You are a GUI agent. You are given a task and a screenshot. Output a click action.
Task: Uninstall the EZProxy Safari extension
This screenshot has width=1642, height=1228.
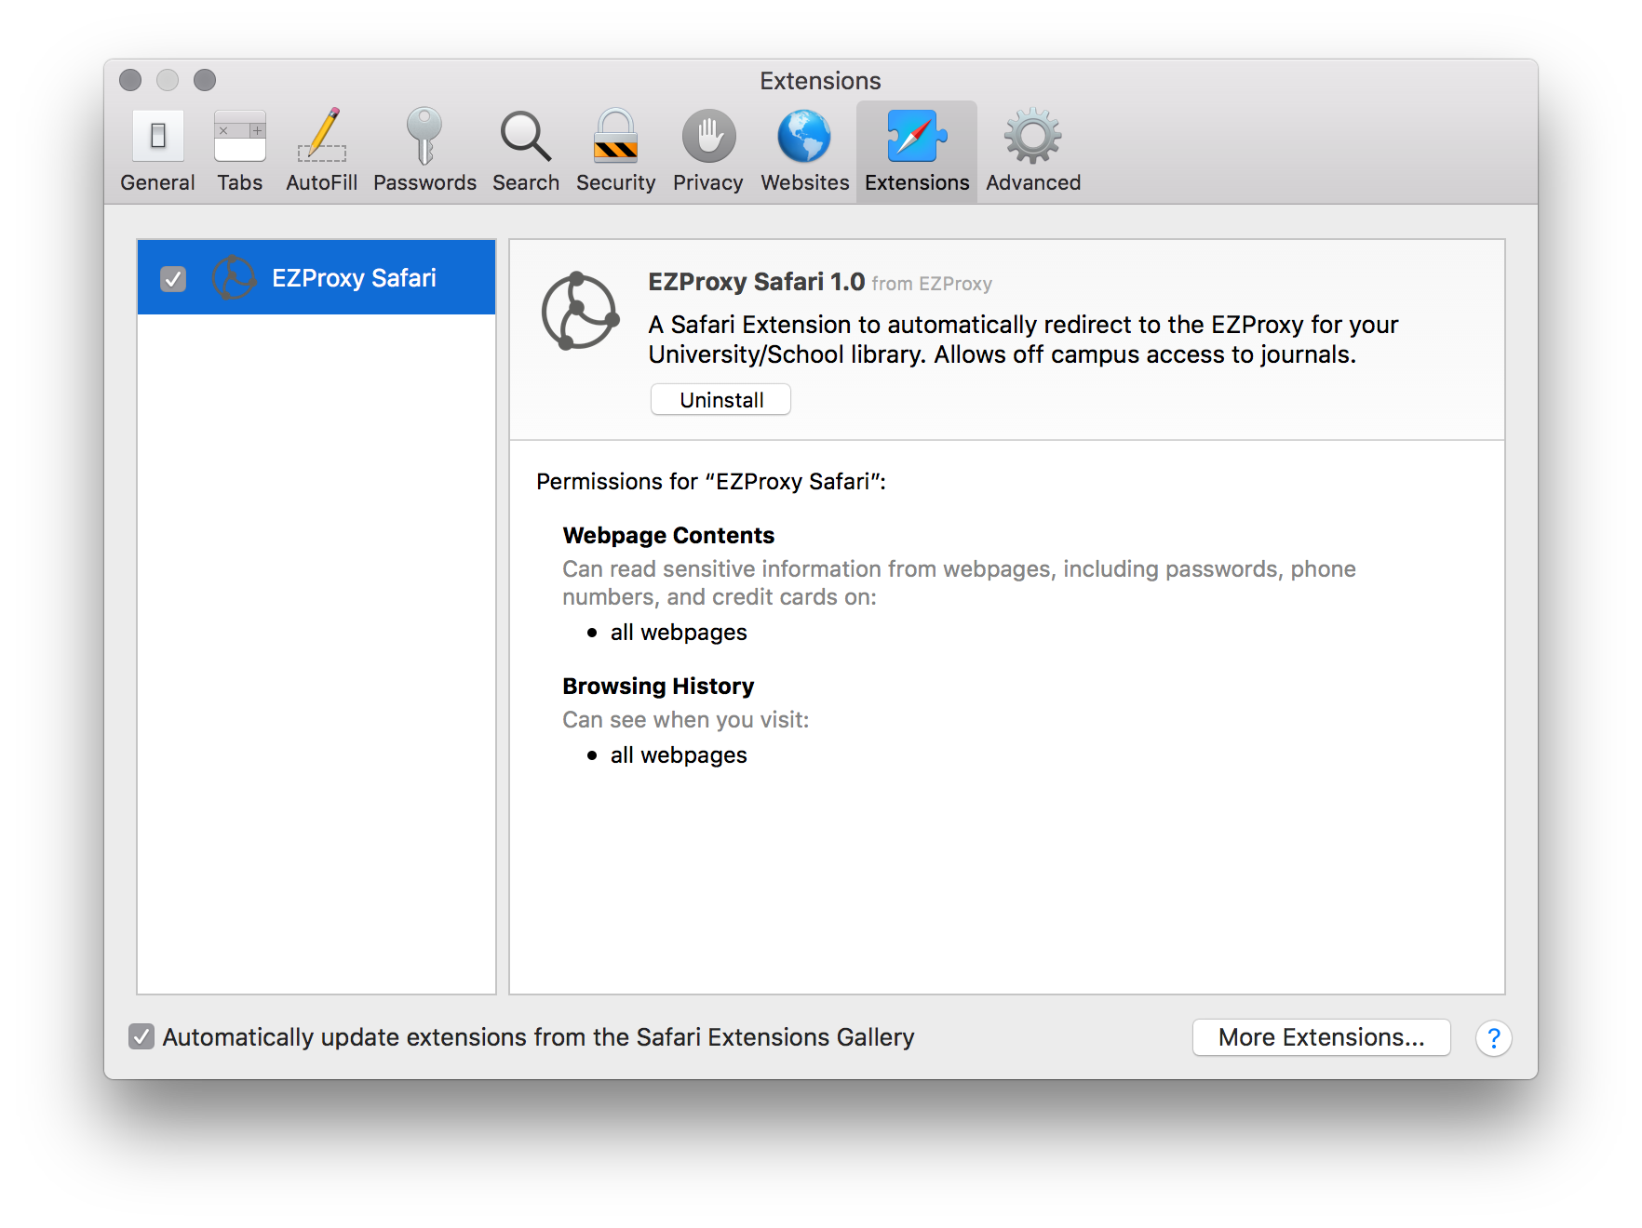(x=720, y=400)
